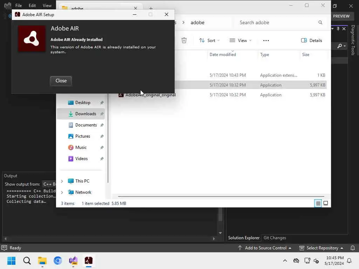The width and height of the screenshot is (359, 269).
Task: Sort by the Date modified column header
Action: (x=223, y=54)
